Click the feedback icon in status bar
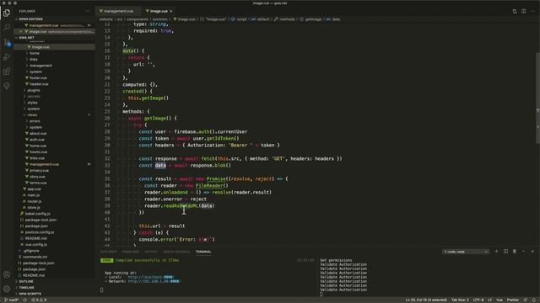 pyautogui.click(x=526, y=300)
